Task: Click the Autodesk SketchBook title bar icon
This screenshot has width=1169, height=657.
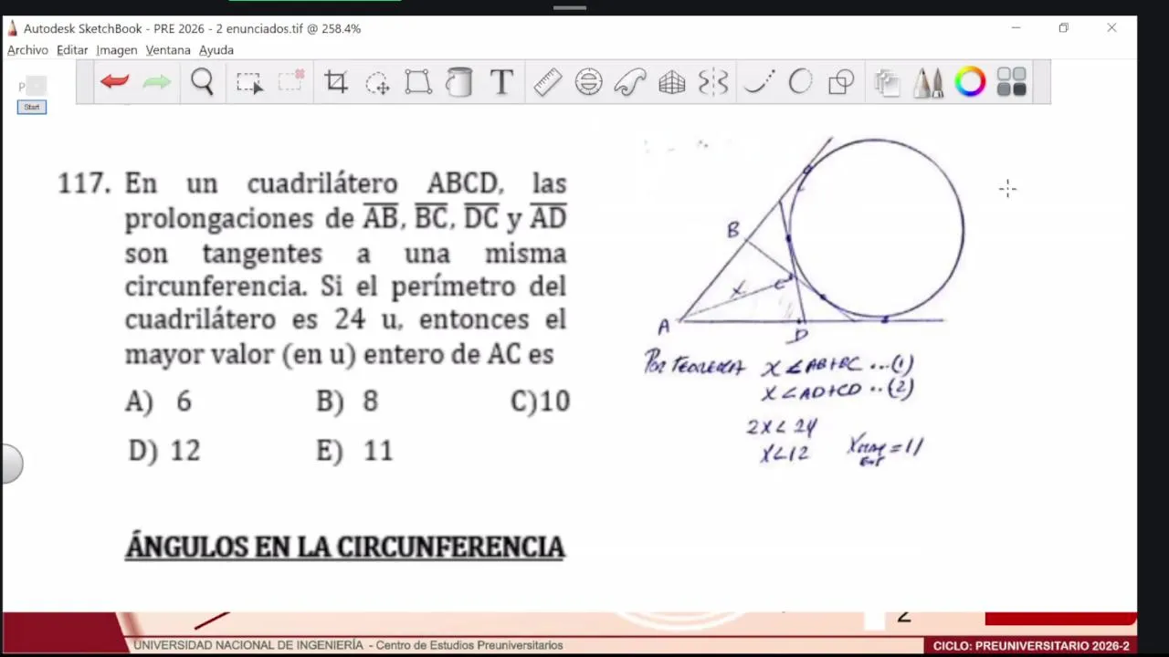Action: pos(12,28)
